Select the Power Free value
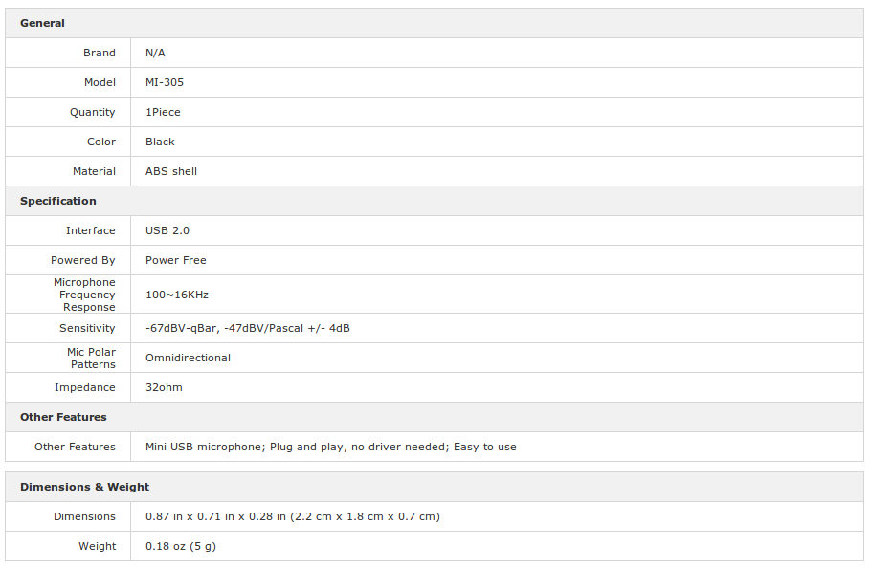Screen dimensions: 870x568 [175, 260]
